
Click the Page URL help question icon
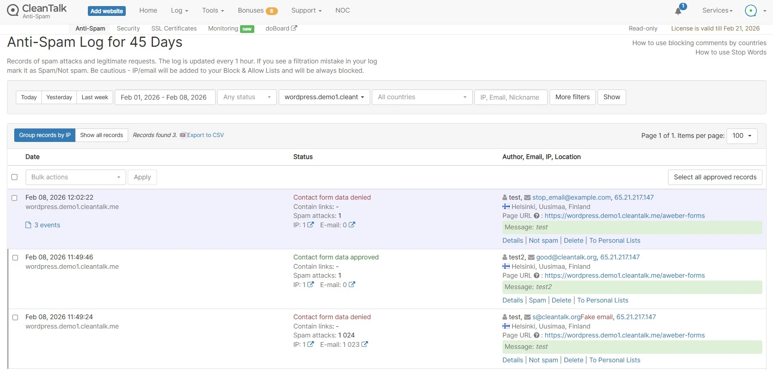[x=536, y=216]
